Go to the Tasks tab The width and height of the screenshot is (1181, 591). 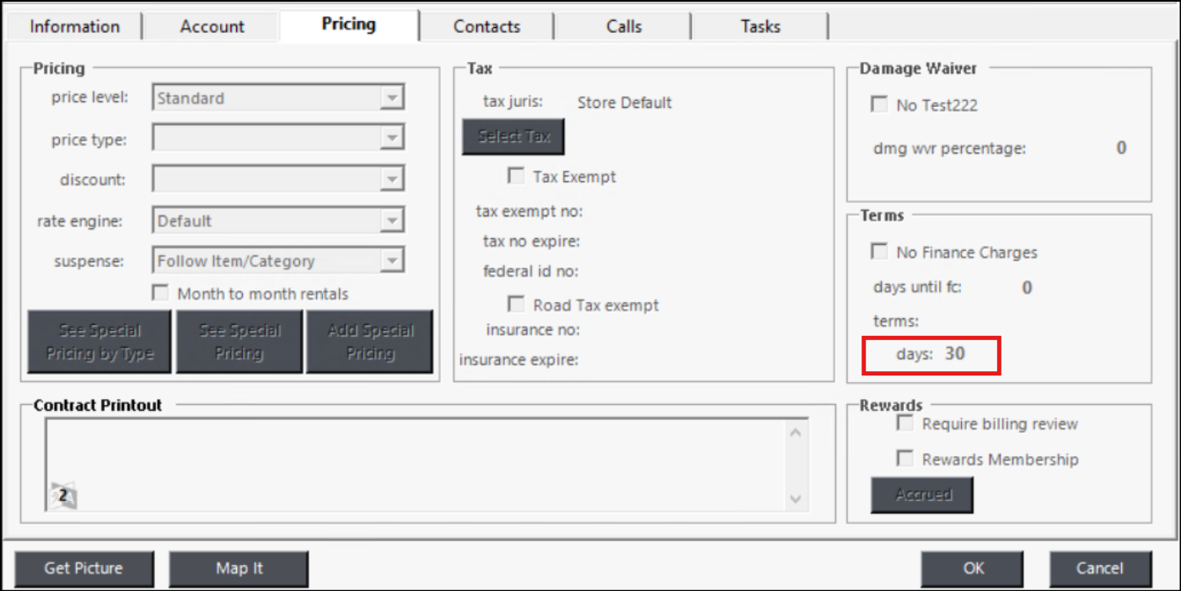click(760, 26)
